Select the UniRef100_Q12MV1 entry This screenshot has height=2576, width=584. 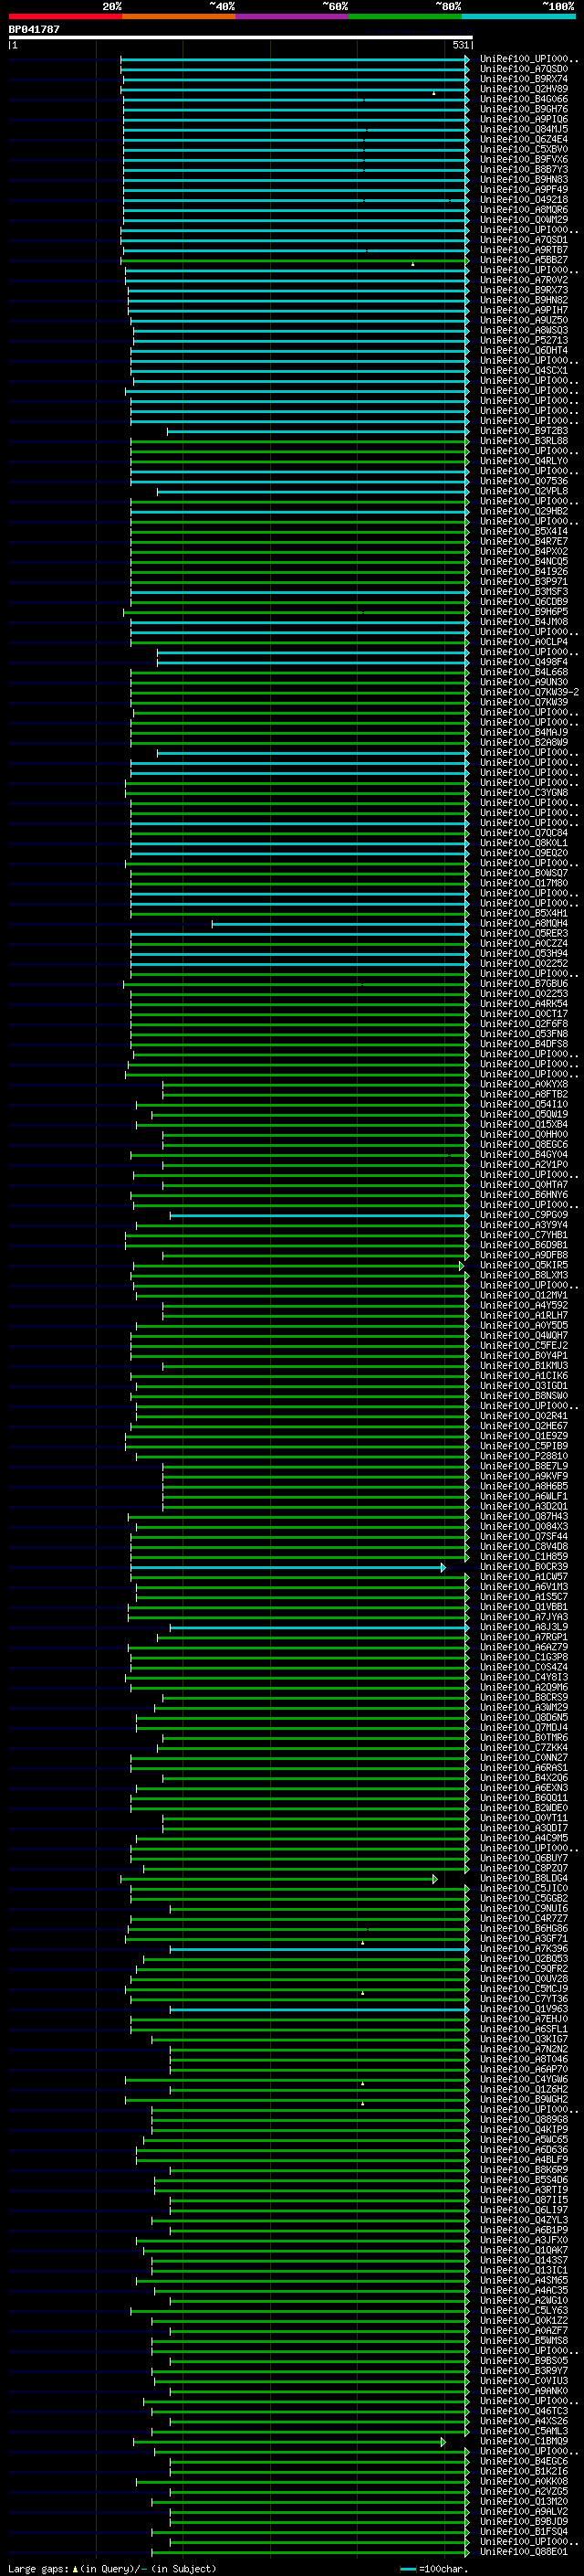(524, 1296)
